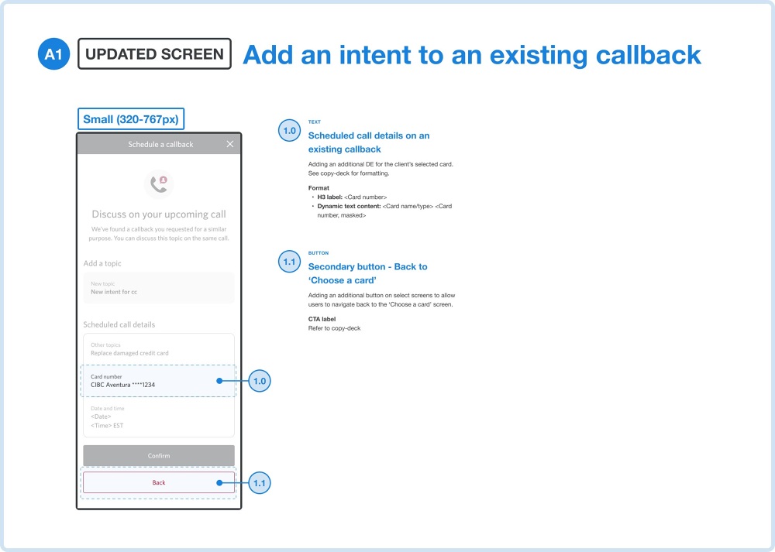Click the 1.0 badge next to TEXT label
Viewport: 775px width, 552px height.
tap(289, 132)
